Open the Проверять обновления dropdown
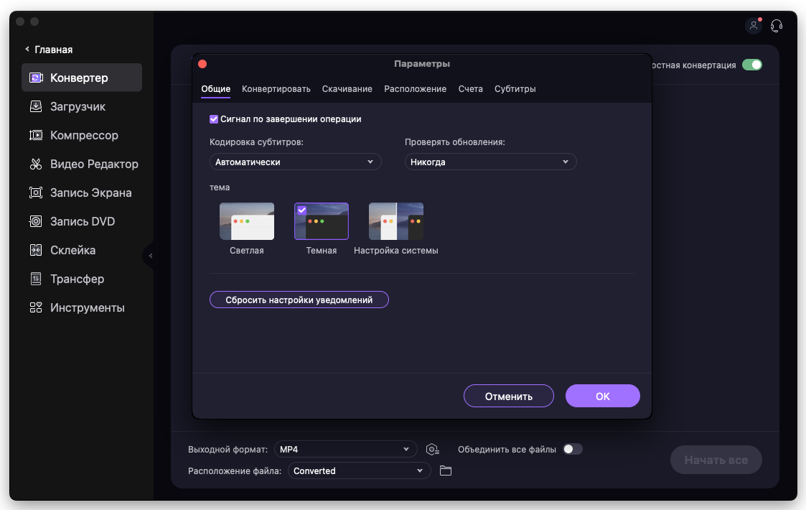This screenshot has width=806, height=510. pyautogui.click(x=490, y=162)
